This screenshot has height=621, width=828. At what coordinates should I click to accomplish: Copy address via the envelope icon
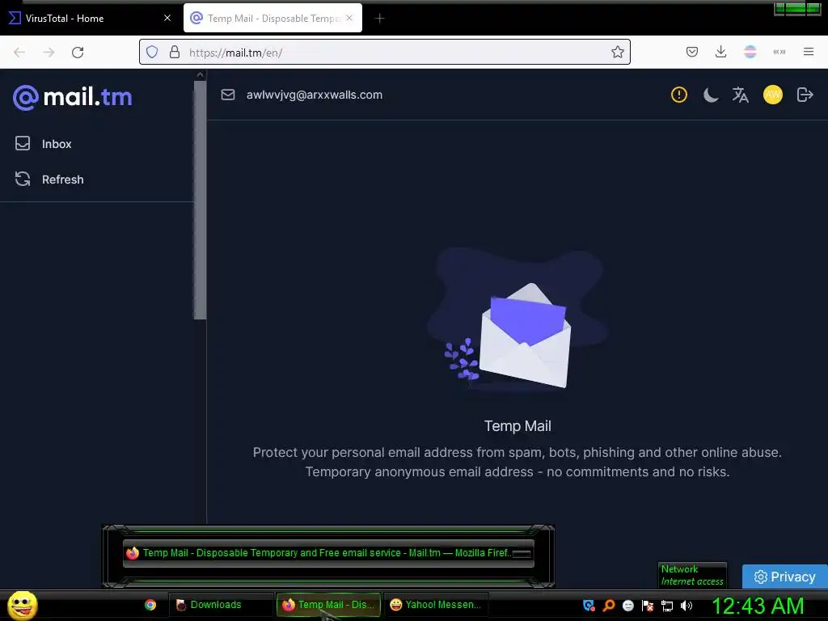227,95
